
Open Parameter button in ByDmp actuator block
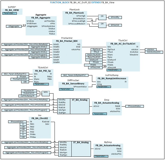click(x=101, y=156)
